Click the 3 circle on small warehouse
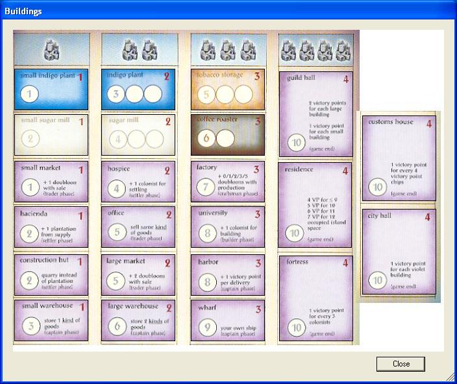This screenshot has width=457, height=384. pos(31,326)
